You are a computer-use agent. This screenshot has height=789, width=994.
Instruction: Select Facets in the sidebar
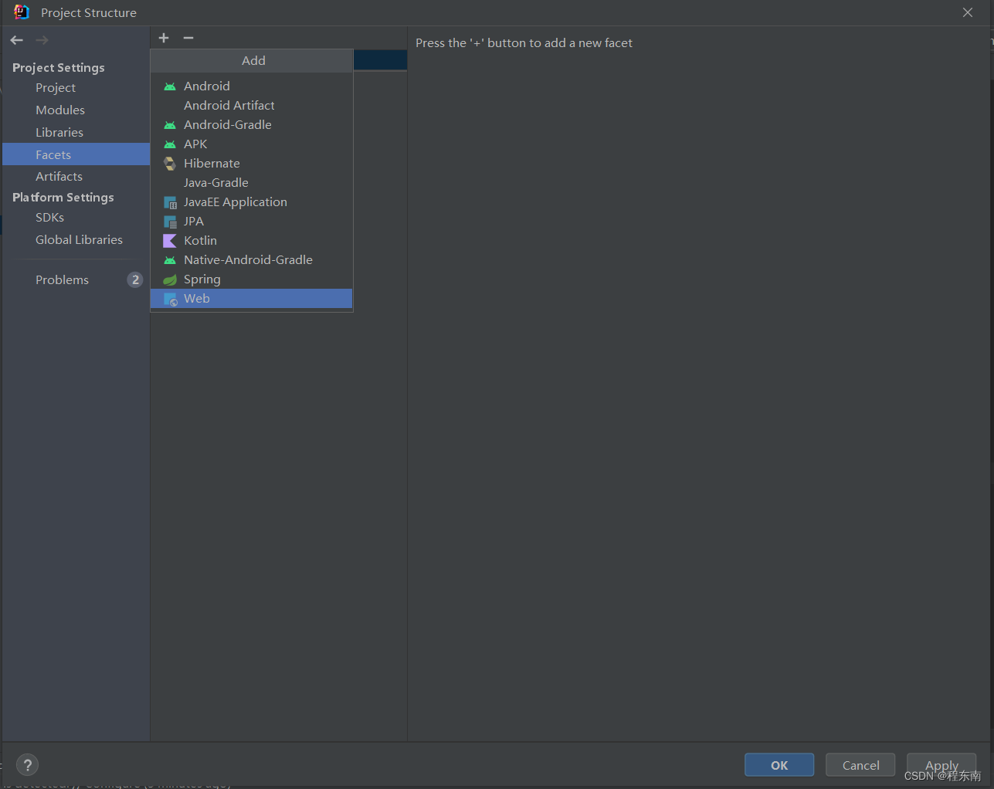(76, 154)
